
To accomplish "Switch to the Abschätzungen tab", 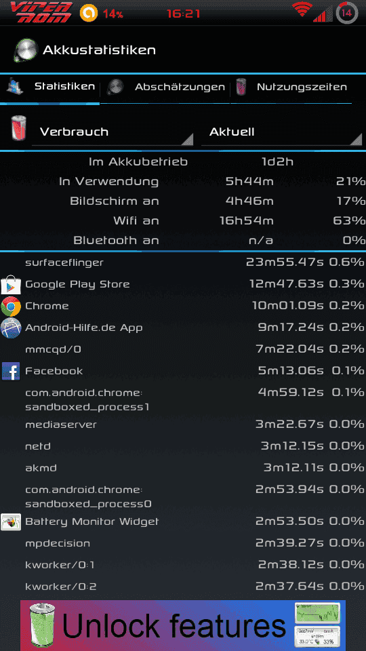I will coord(165,87).
